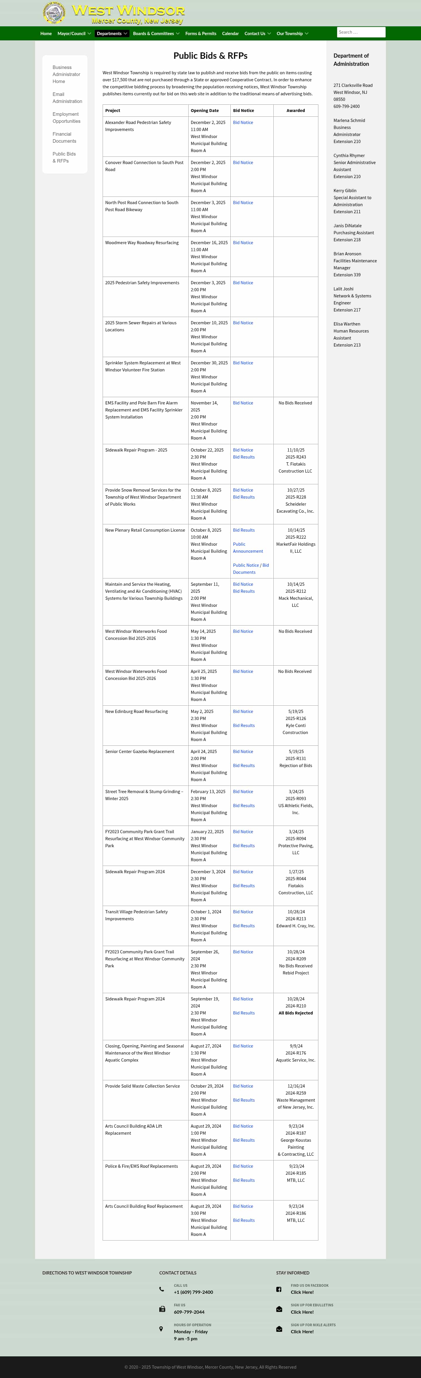Screen dimensions: 421x1378
Task: Open Bid Results for Snow Removal Services
Action: click(244, 497)
